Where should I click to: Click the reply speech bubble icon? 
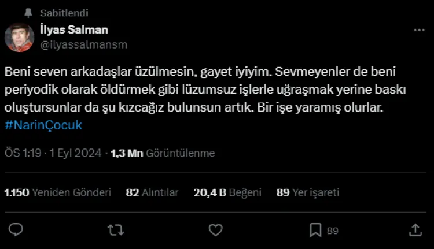16,230
